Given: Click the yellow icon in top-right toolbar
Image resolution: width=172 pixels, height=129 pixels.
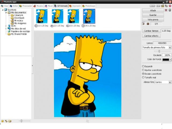Looking at the screenshot, I should pos(163,6).
